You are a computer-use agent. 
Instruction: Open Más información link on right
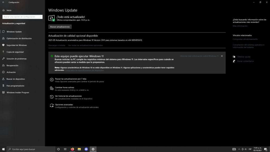[240, 26]
